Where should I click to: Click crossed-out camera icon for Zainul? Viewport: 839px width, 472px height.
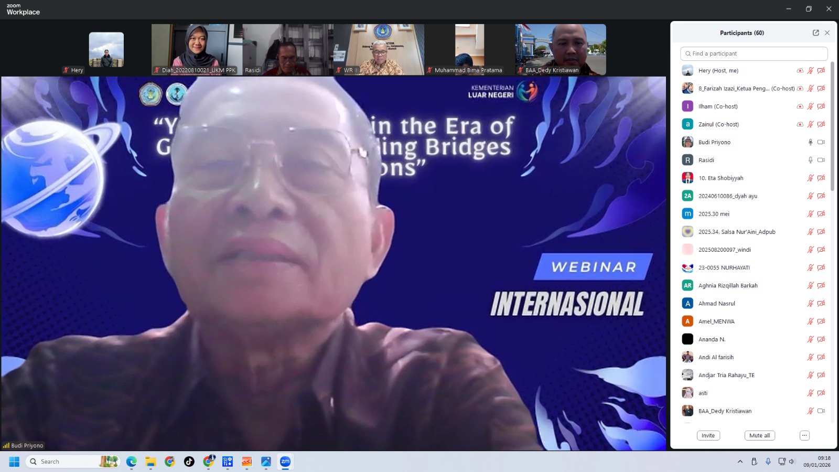[x=821, y=124]
